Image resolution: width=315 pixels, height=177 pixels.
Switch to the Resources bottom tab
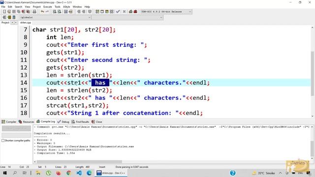point(26,121)
